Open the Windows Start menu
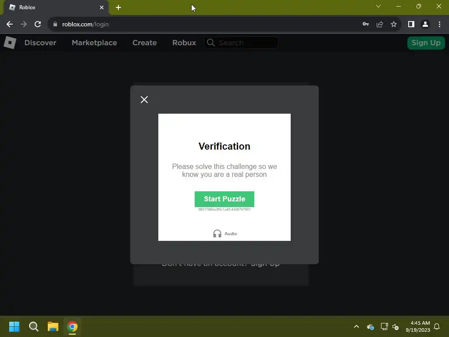This screenshot has height=337, width=449. click(x=14, y=326)
